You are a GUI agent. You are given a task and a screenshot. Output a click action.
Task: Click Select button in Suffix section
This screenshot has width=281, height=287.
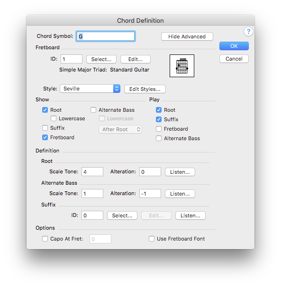[x=122, y=215]
